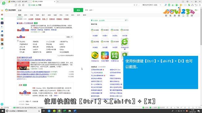Screen dimensions: 202x113
Task: Open the 360 browser logo menu
Action: point(4,3)
